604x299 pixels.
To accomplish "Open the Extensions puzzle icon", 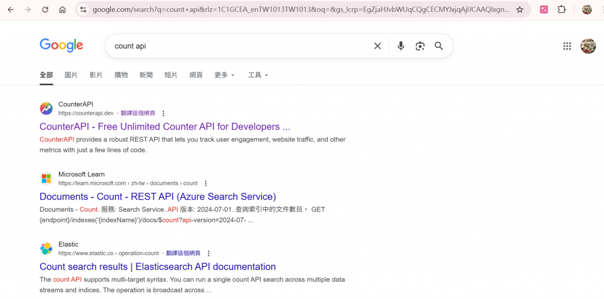I will pyautogui.click(x=562, y=9).
